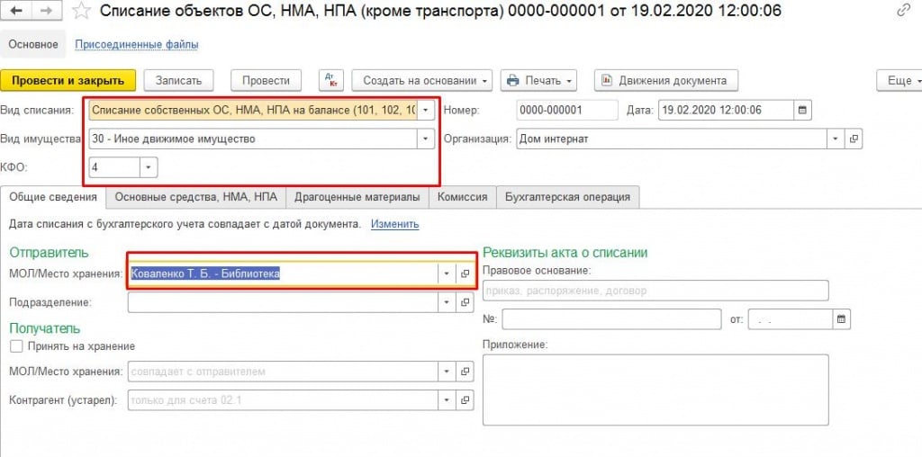This screenshot has height=457, width=922.
Task: Switch to Драгоценные материалы tab
Action: [357, 197]
